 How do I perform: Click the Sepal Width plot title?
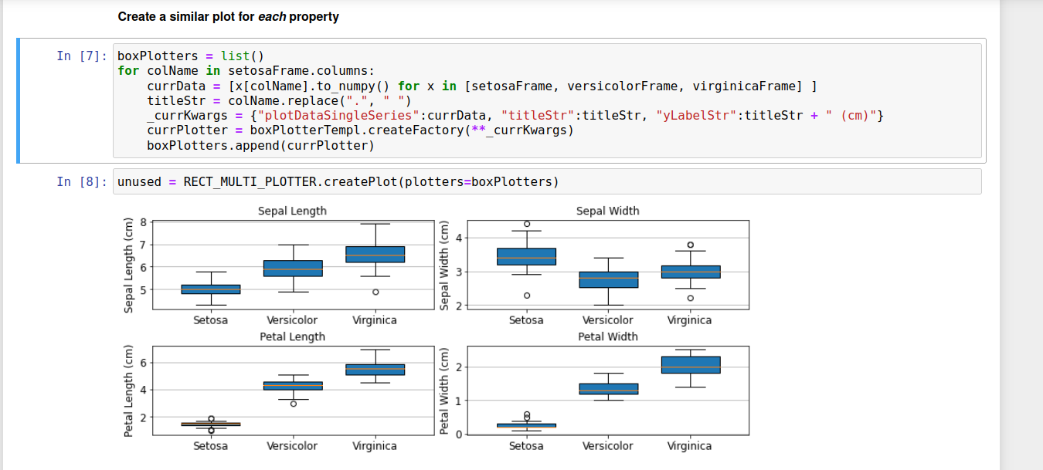(x=608, y=211)
